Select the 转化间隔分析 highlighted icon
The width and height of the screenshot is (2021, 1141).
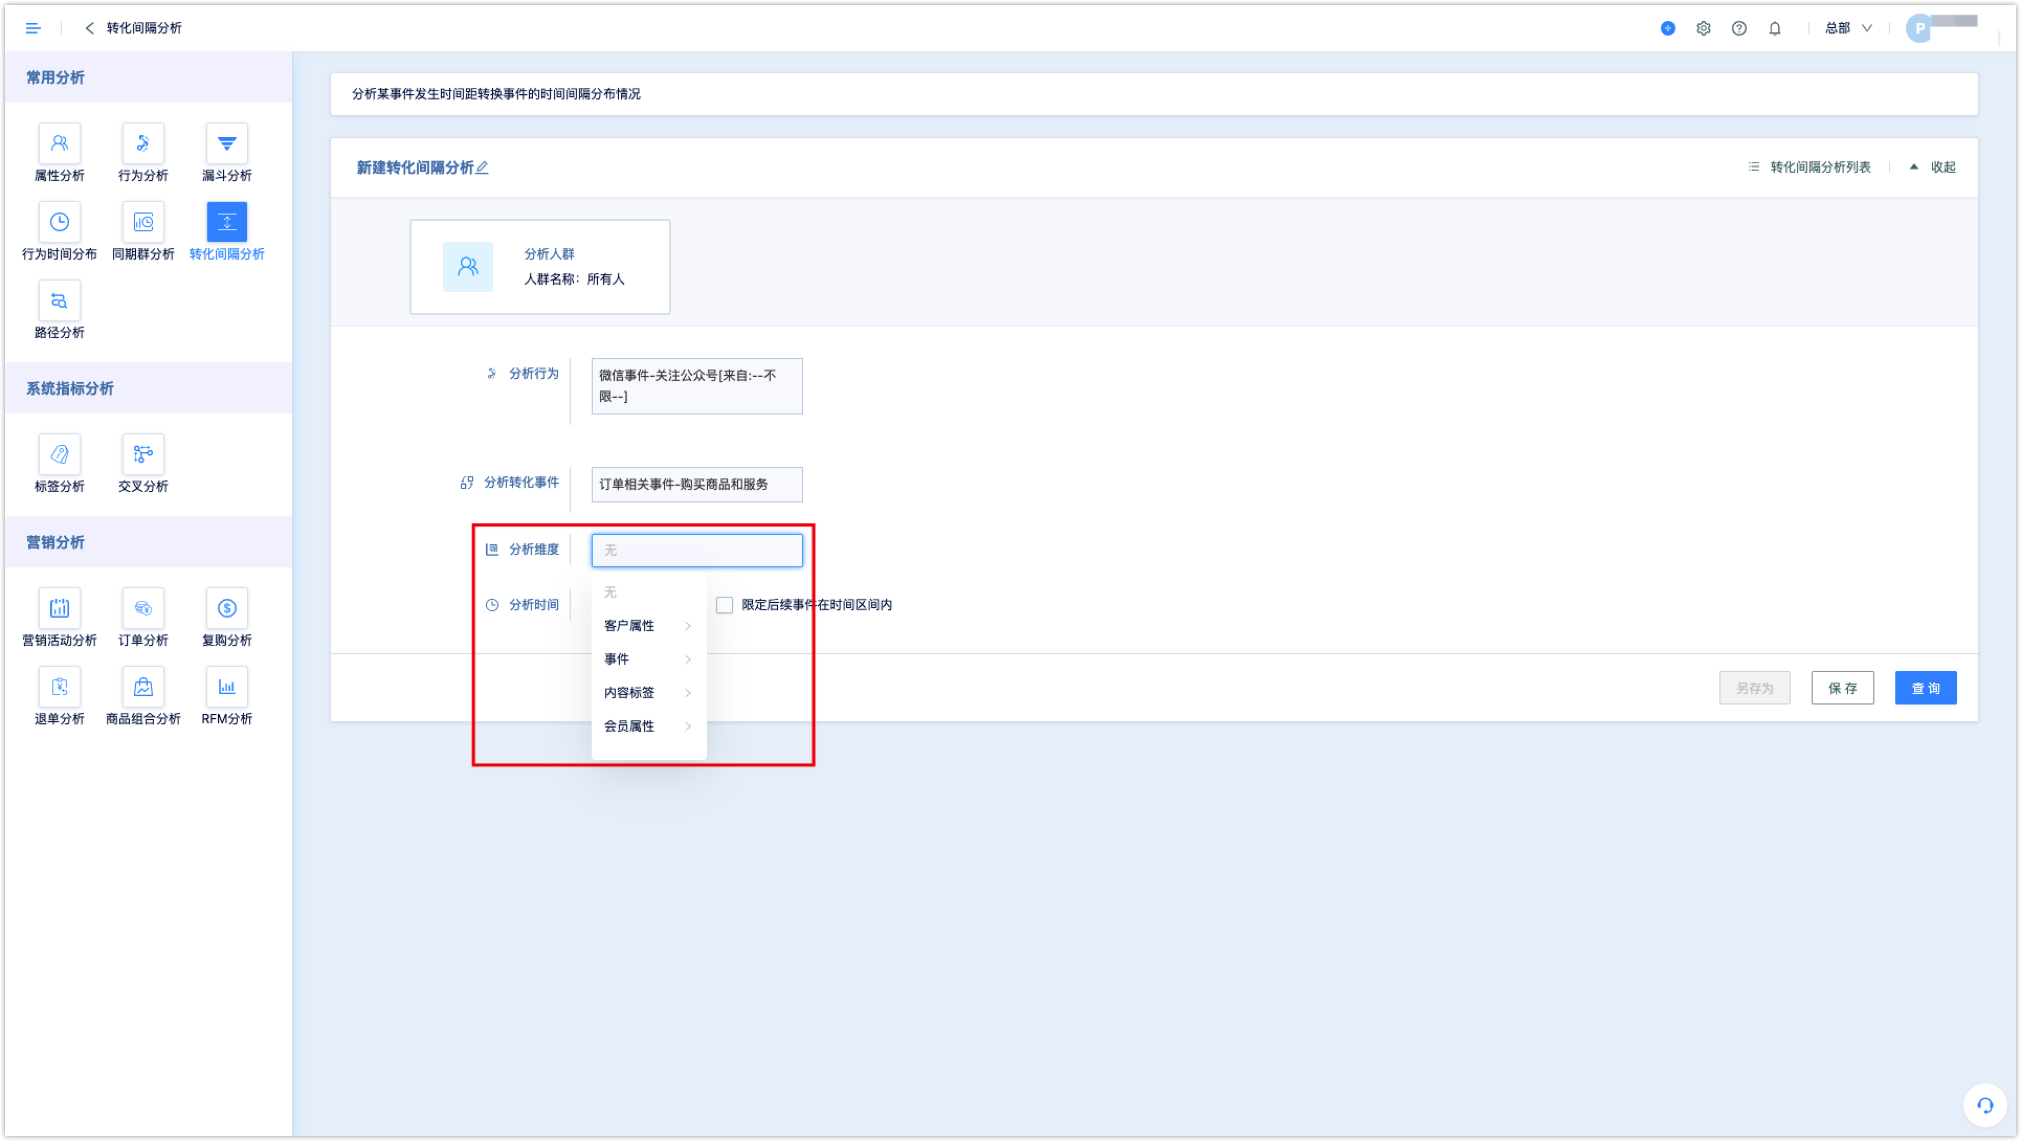[x=227, y=222]
